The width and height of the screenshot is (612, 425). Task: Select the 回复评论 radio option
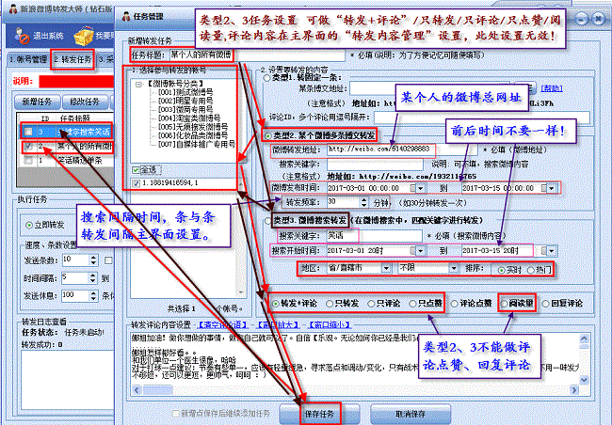pos(545,304)
